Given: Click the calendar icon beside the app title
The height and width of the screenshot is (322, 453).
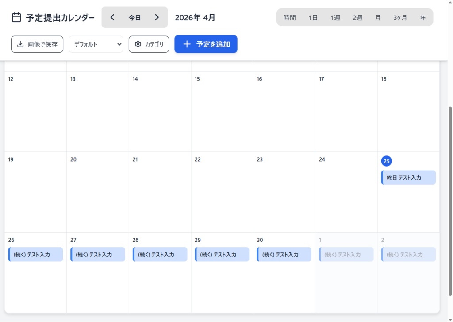Looking at the screenshot, I should 16,17.
